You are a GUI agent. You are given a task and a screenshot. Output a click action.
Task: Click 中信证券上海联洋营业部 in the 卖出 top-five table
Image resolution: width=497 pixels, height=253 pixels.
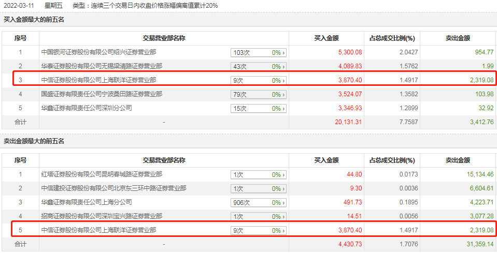click(98, 230)
